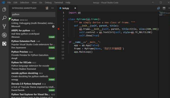Clear extensions search results icon
The width and height of the screenshot is (170, 98).
click(47, 8)
